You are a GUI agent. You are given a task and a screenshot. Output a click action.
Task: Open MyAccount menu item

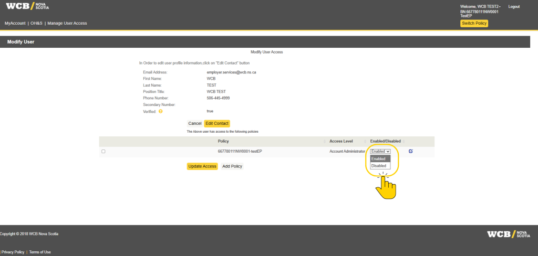pos(15,23)
